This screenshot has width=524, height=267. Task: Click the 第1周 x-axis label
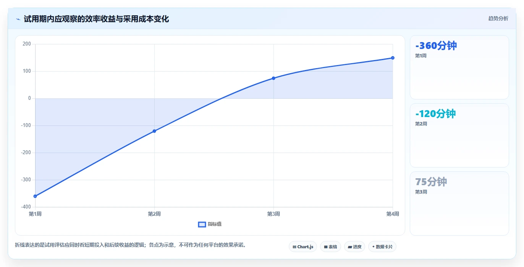pyautogui.click(x=35, y=214)
